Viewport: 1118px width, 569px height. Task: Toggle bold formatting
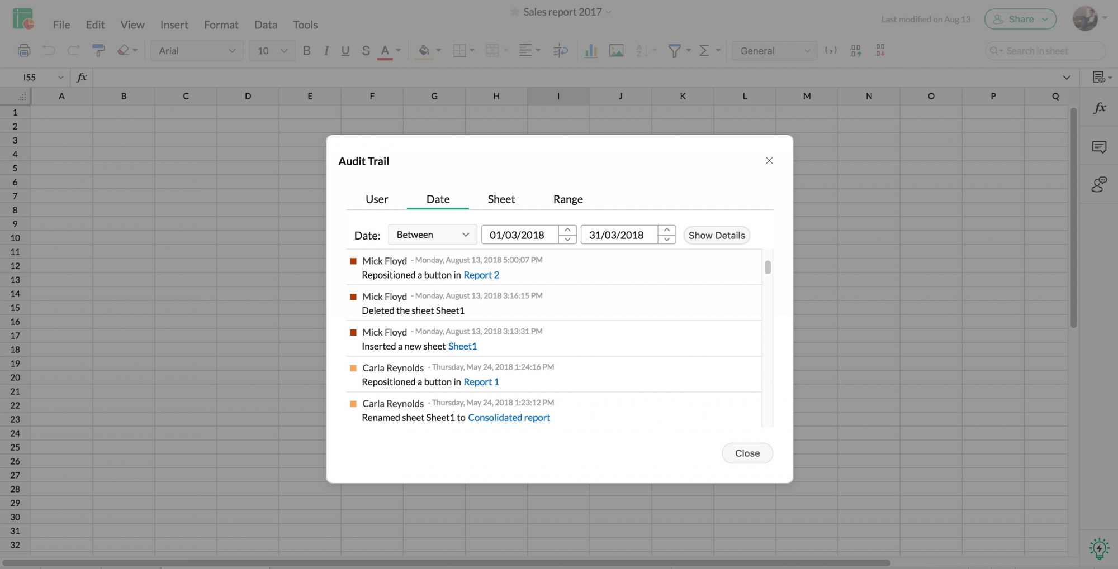click(306, 51)
